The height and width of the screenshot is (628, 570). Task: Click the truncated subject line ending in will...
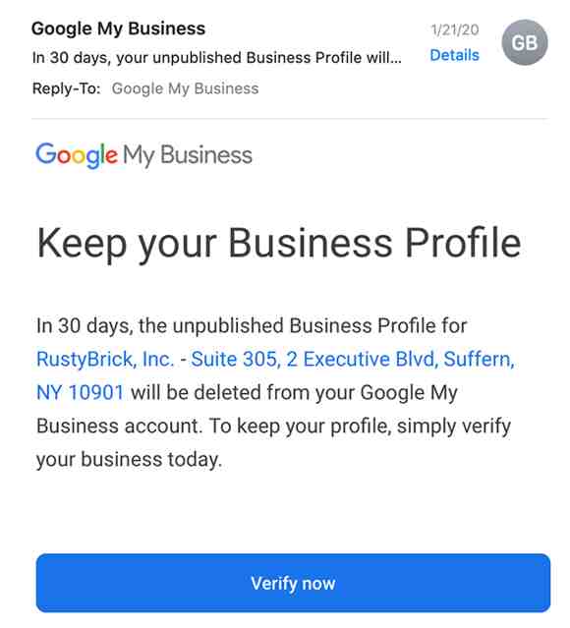(x=217, y=58)
